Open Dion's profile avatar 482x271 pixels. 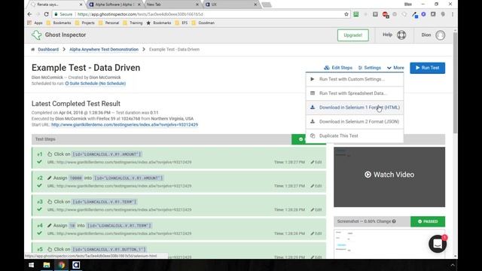click(440, 35)
